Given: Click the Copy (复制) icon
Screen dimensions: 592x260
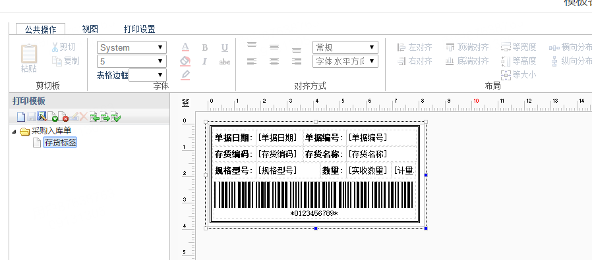Looking at the screenshot, I should tap(57, 61).
